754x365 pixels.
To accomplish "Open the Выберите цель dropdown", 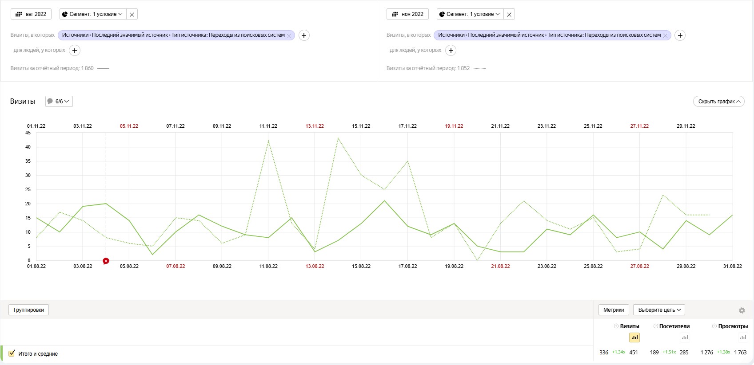I will (x=659, y=310).
